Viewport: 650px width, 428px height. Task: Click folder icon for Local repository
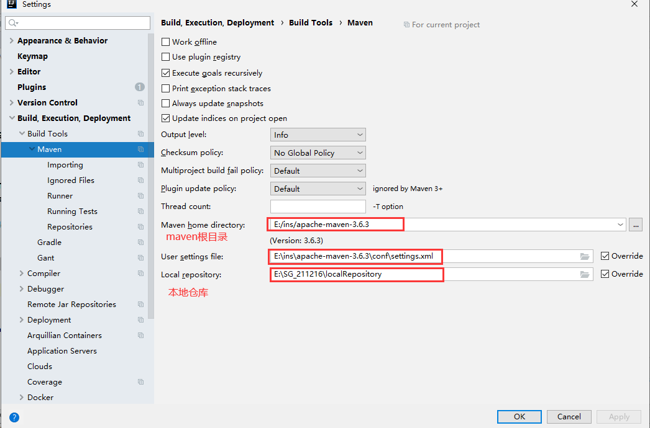coord(585,274)
